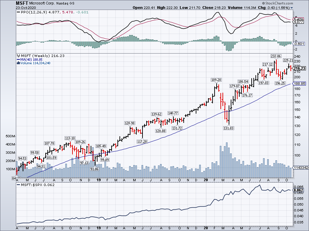Click the 23-Oct-2020 date
Image resolution: width=309 pixels, height=231 pixels.
click(x=26, y=8)
